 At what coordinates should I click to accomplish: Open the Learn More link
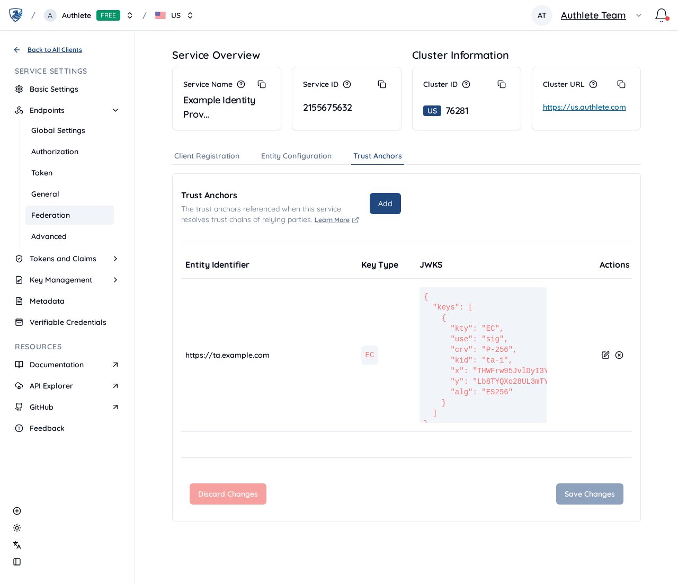(332, 220)
